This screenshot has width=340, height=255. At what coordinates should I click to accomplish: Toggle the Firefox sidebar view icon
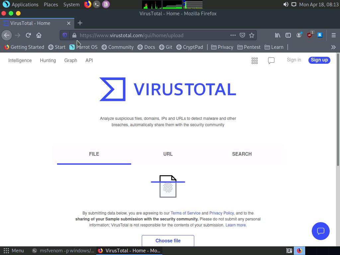[x=288, y=35]
